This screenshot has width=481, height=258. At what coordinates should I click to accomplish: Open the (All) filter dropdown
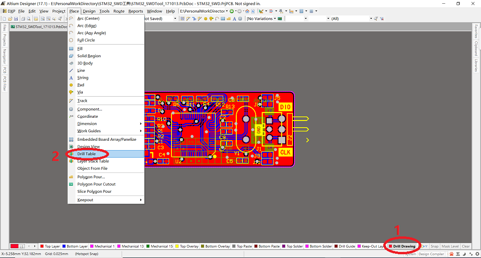coord(371,19)
